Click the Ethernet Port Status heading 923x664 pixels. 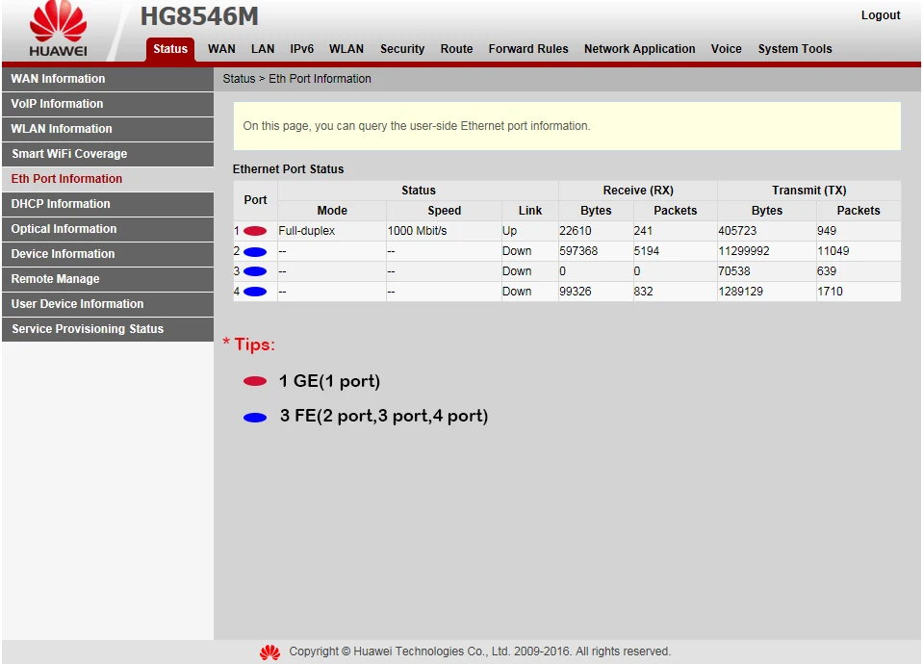click(288, 169)
